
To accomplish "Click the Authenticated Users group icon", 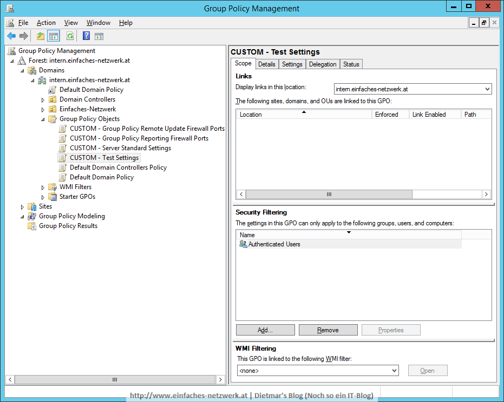I will [243, 244].
